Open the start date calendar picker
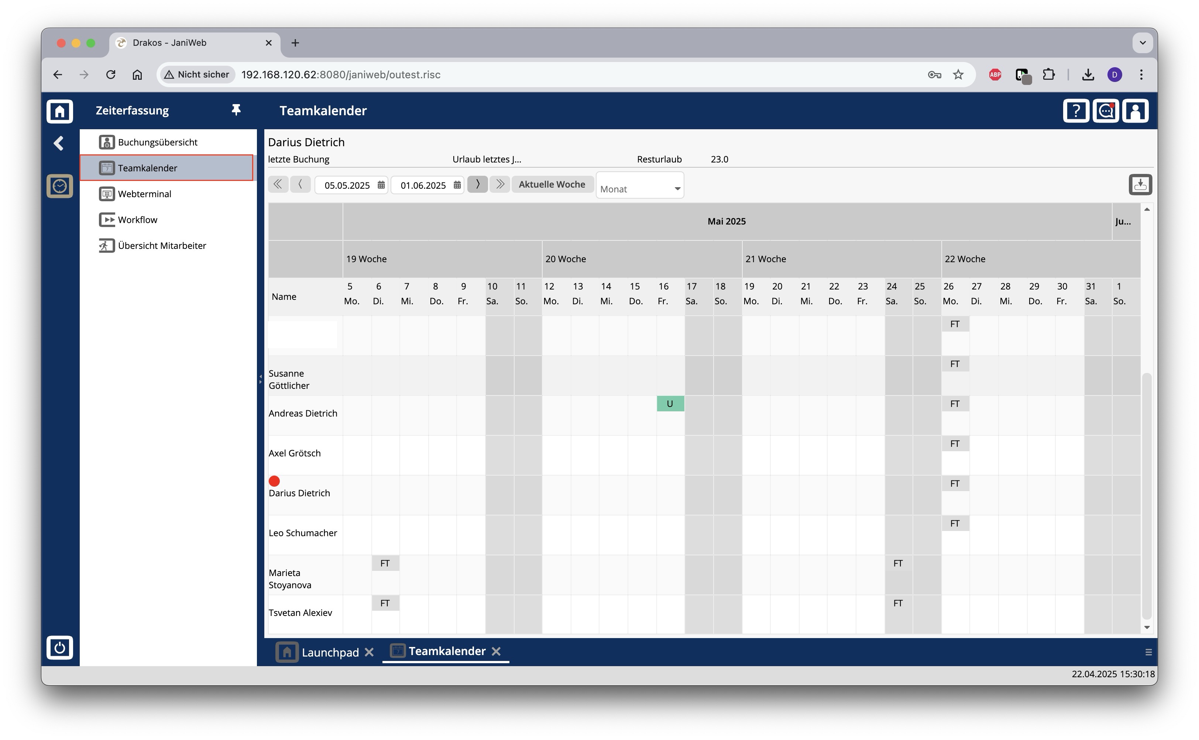Viewport: 1199px width, 740px height. [x=381, y=185]
